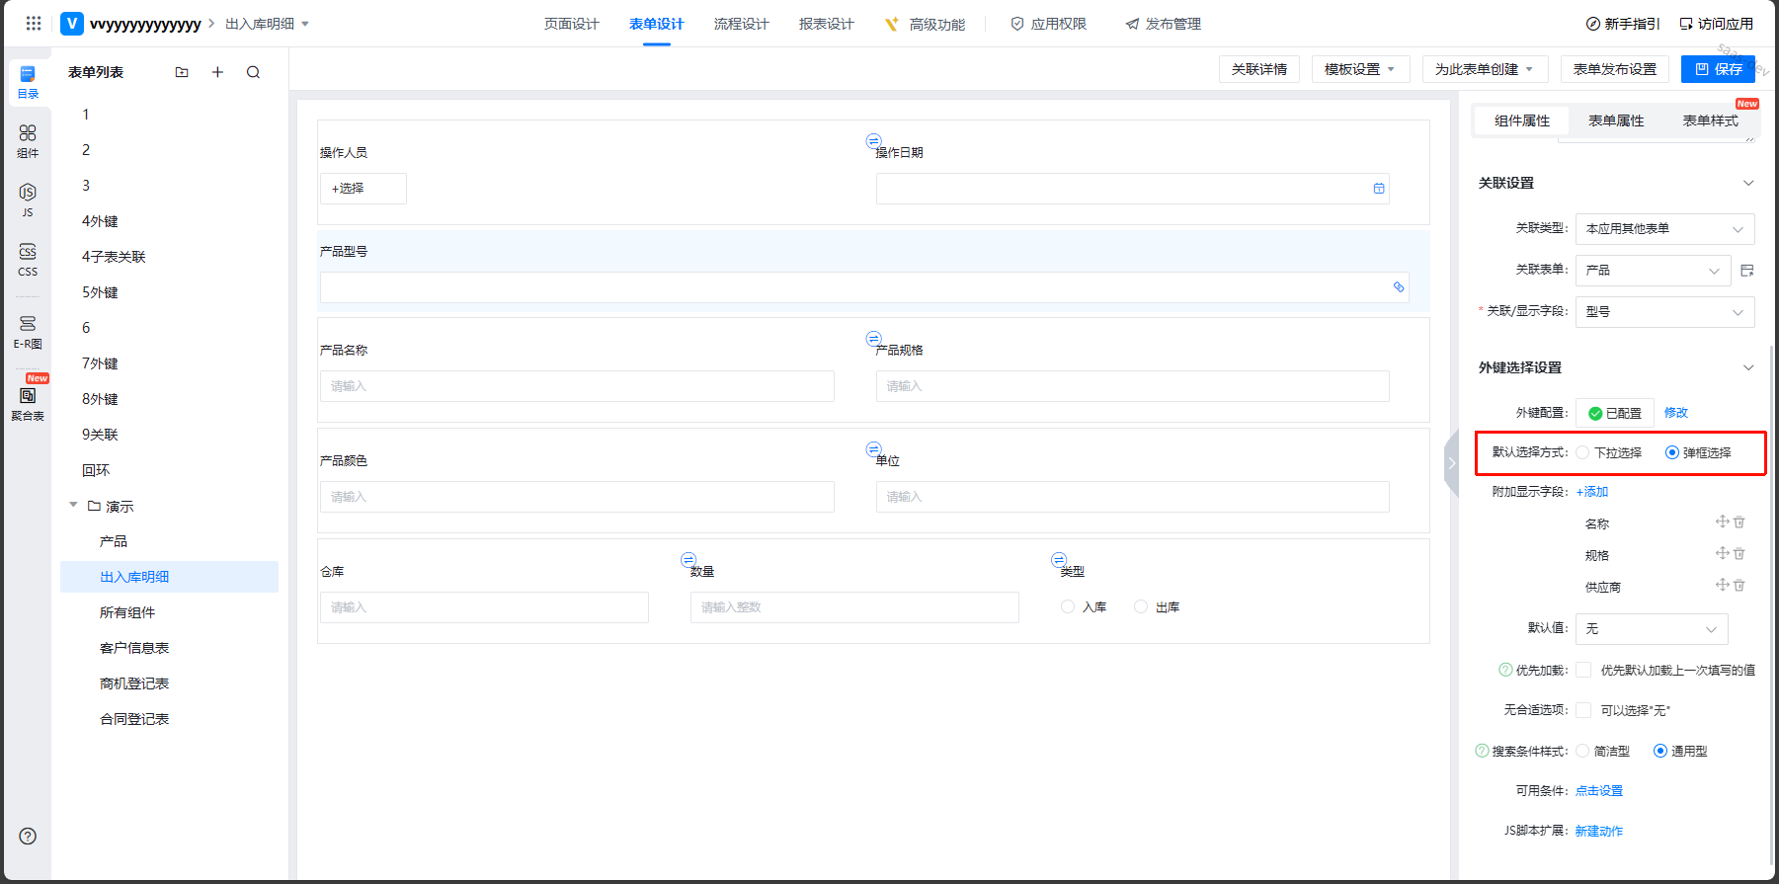Open the 关联类型 dropdown
Viewport: 1779px width, 884px height.
(x=1664, y=229)
